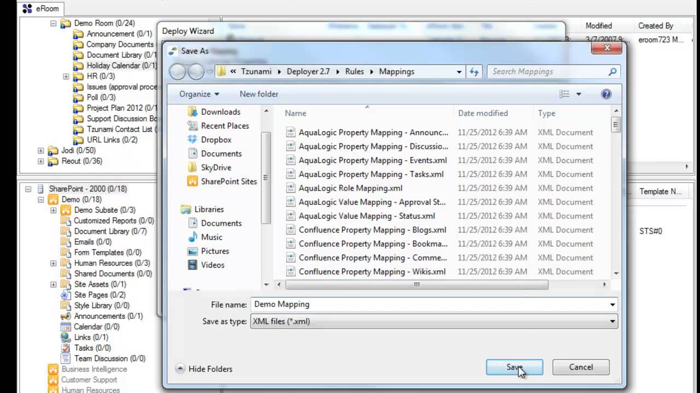Expand the Human Resources (0/3) node

53,263
